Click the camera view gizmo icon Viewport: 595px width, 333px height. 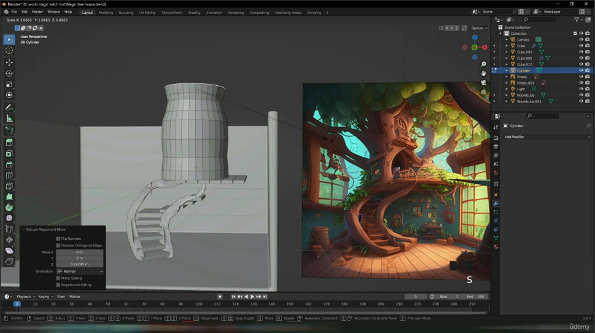[484, 83]
